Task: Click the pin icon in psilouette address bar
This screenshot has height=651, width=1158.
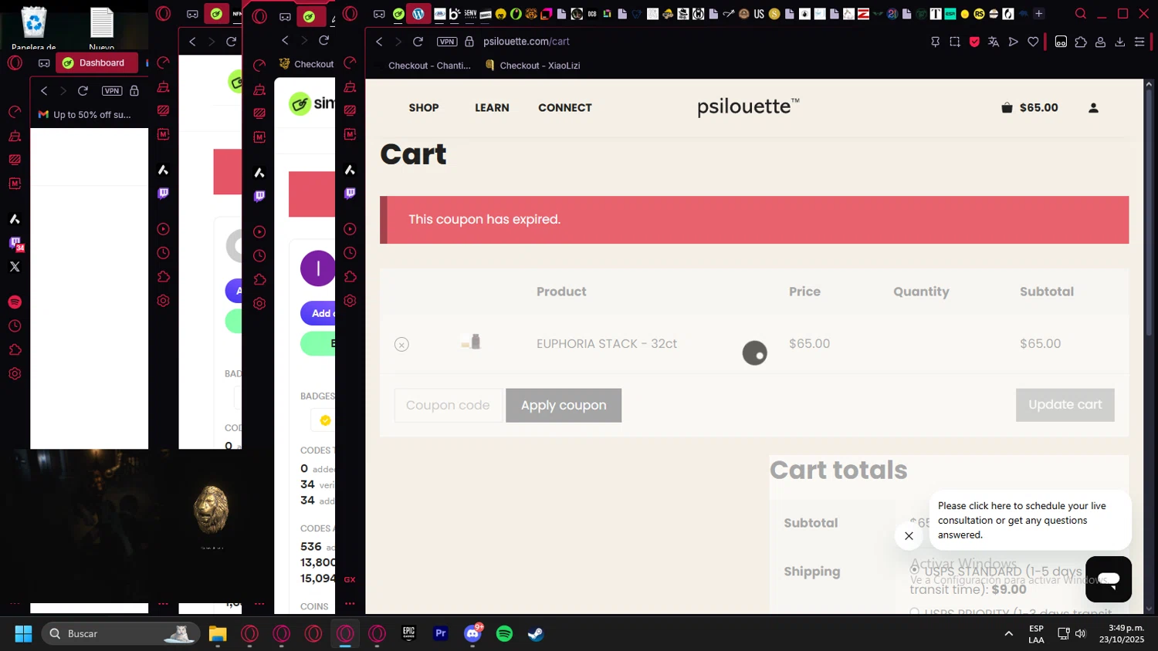Action: pyautogui.click(x=935, y=42)
